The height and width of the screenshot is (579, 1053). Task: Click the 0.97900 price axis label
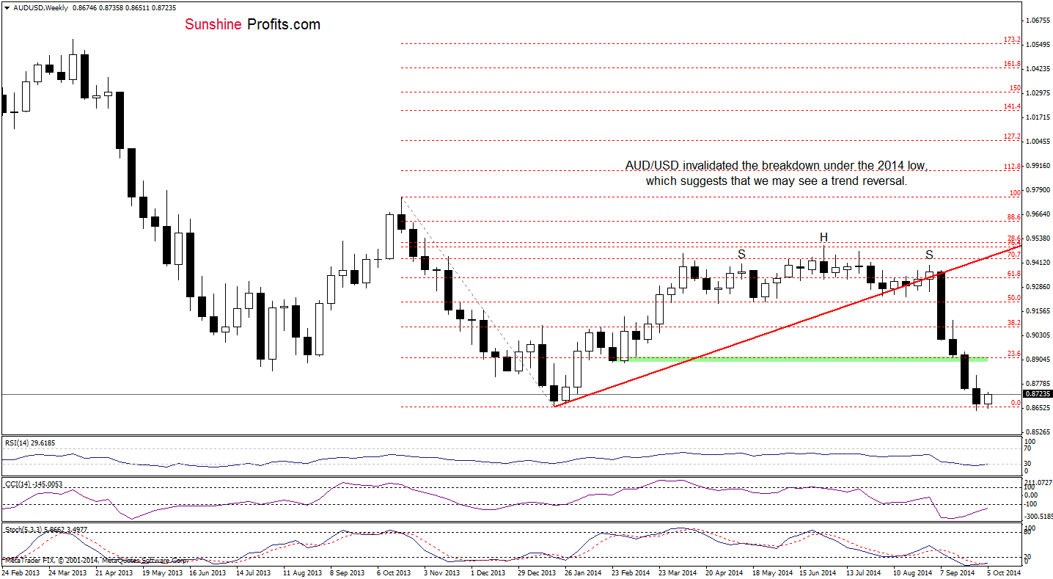tap(1038, 190)
